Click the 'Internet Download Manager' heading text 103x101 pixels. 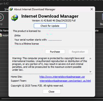(x=50, y=16)
